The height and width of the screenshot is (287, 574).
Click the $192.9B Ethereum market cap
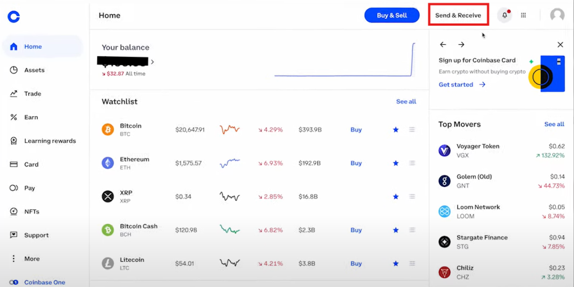click(309, 163)
